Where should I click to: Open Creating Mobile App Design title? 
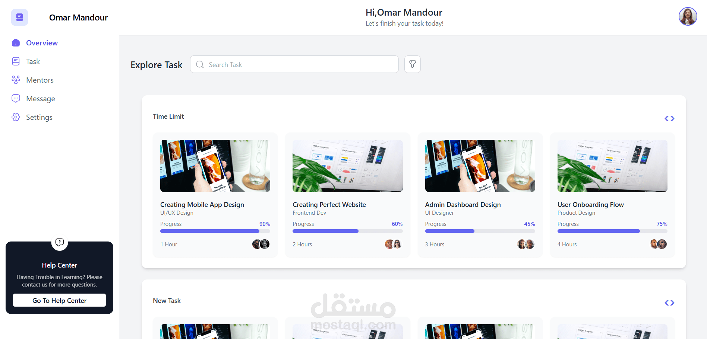click(202, 205)
